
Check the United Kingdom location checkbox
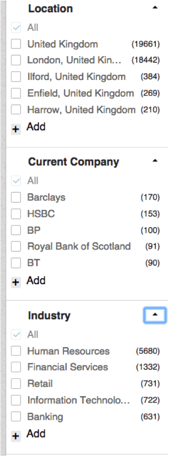coord(16,44)
